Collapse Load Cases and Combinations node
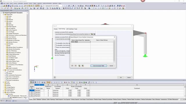The width and height of the screenshot is (186, 104). pyautogui.click(x=3, y=70)
